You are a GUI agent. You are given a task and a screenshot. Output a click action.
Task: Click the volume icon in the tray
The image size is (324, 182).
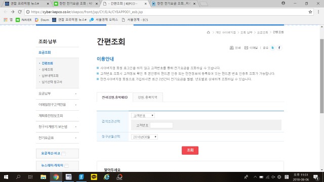[x=273, y=177]
